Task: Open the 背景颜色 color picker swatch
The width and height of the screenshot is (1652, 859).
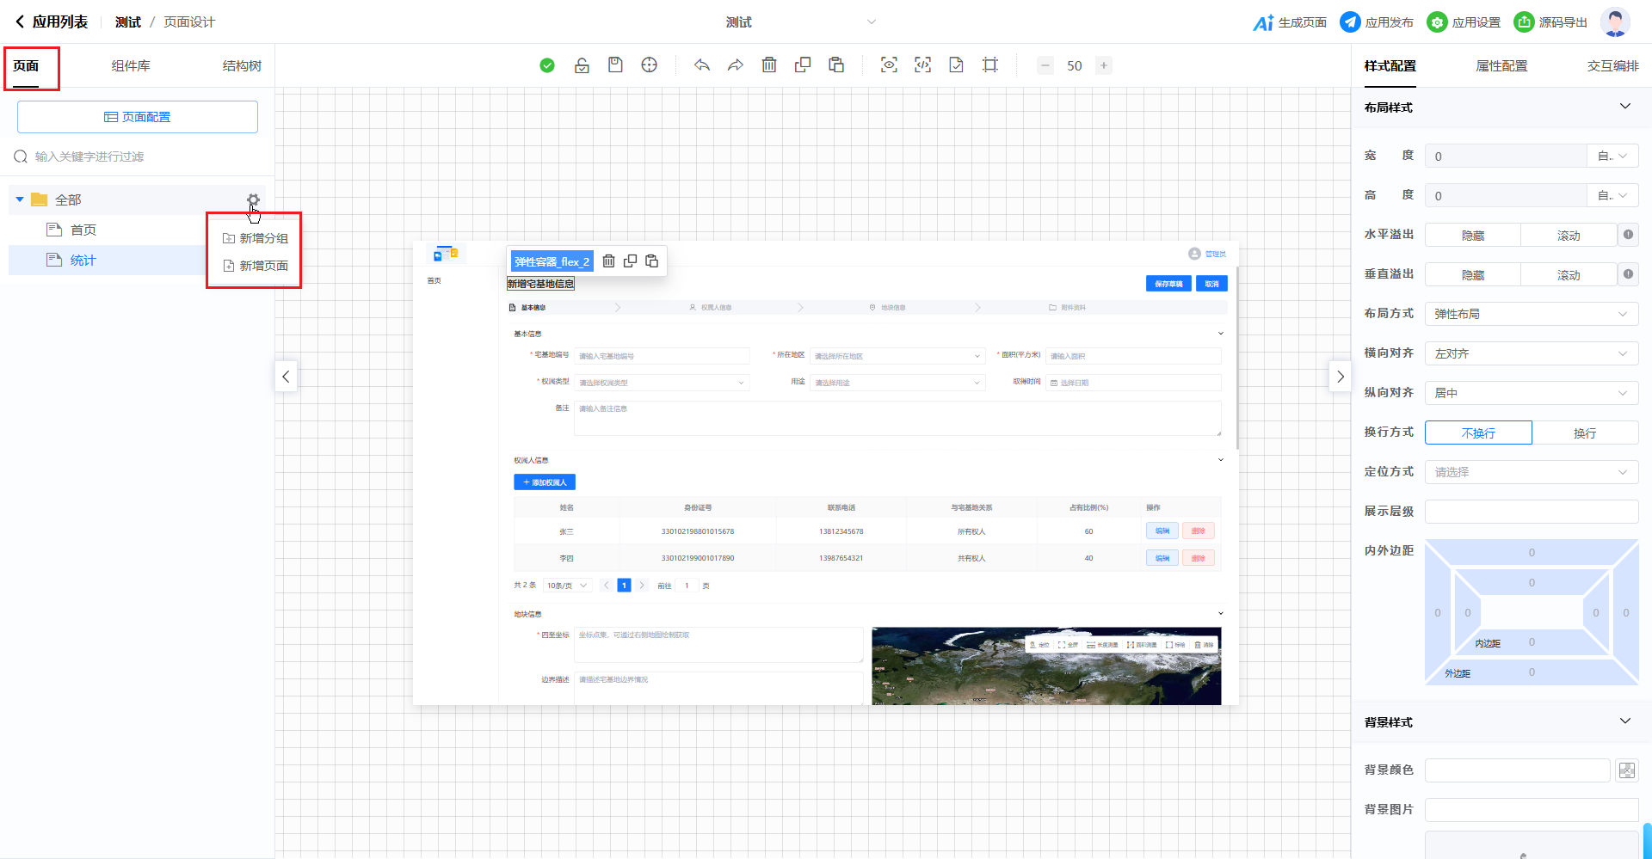Action: pos(1626,770)
